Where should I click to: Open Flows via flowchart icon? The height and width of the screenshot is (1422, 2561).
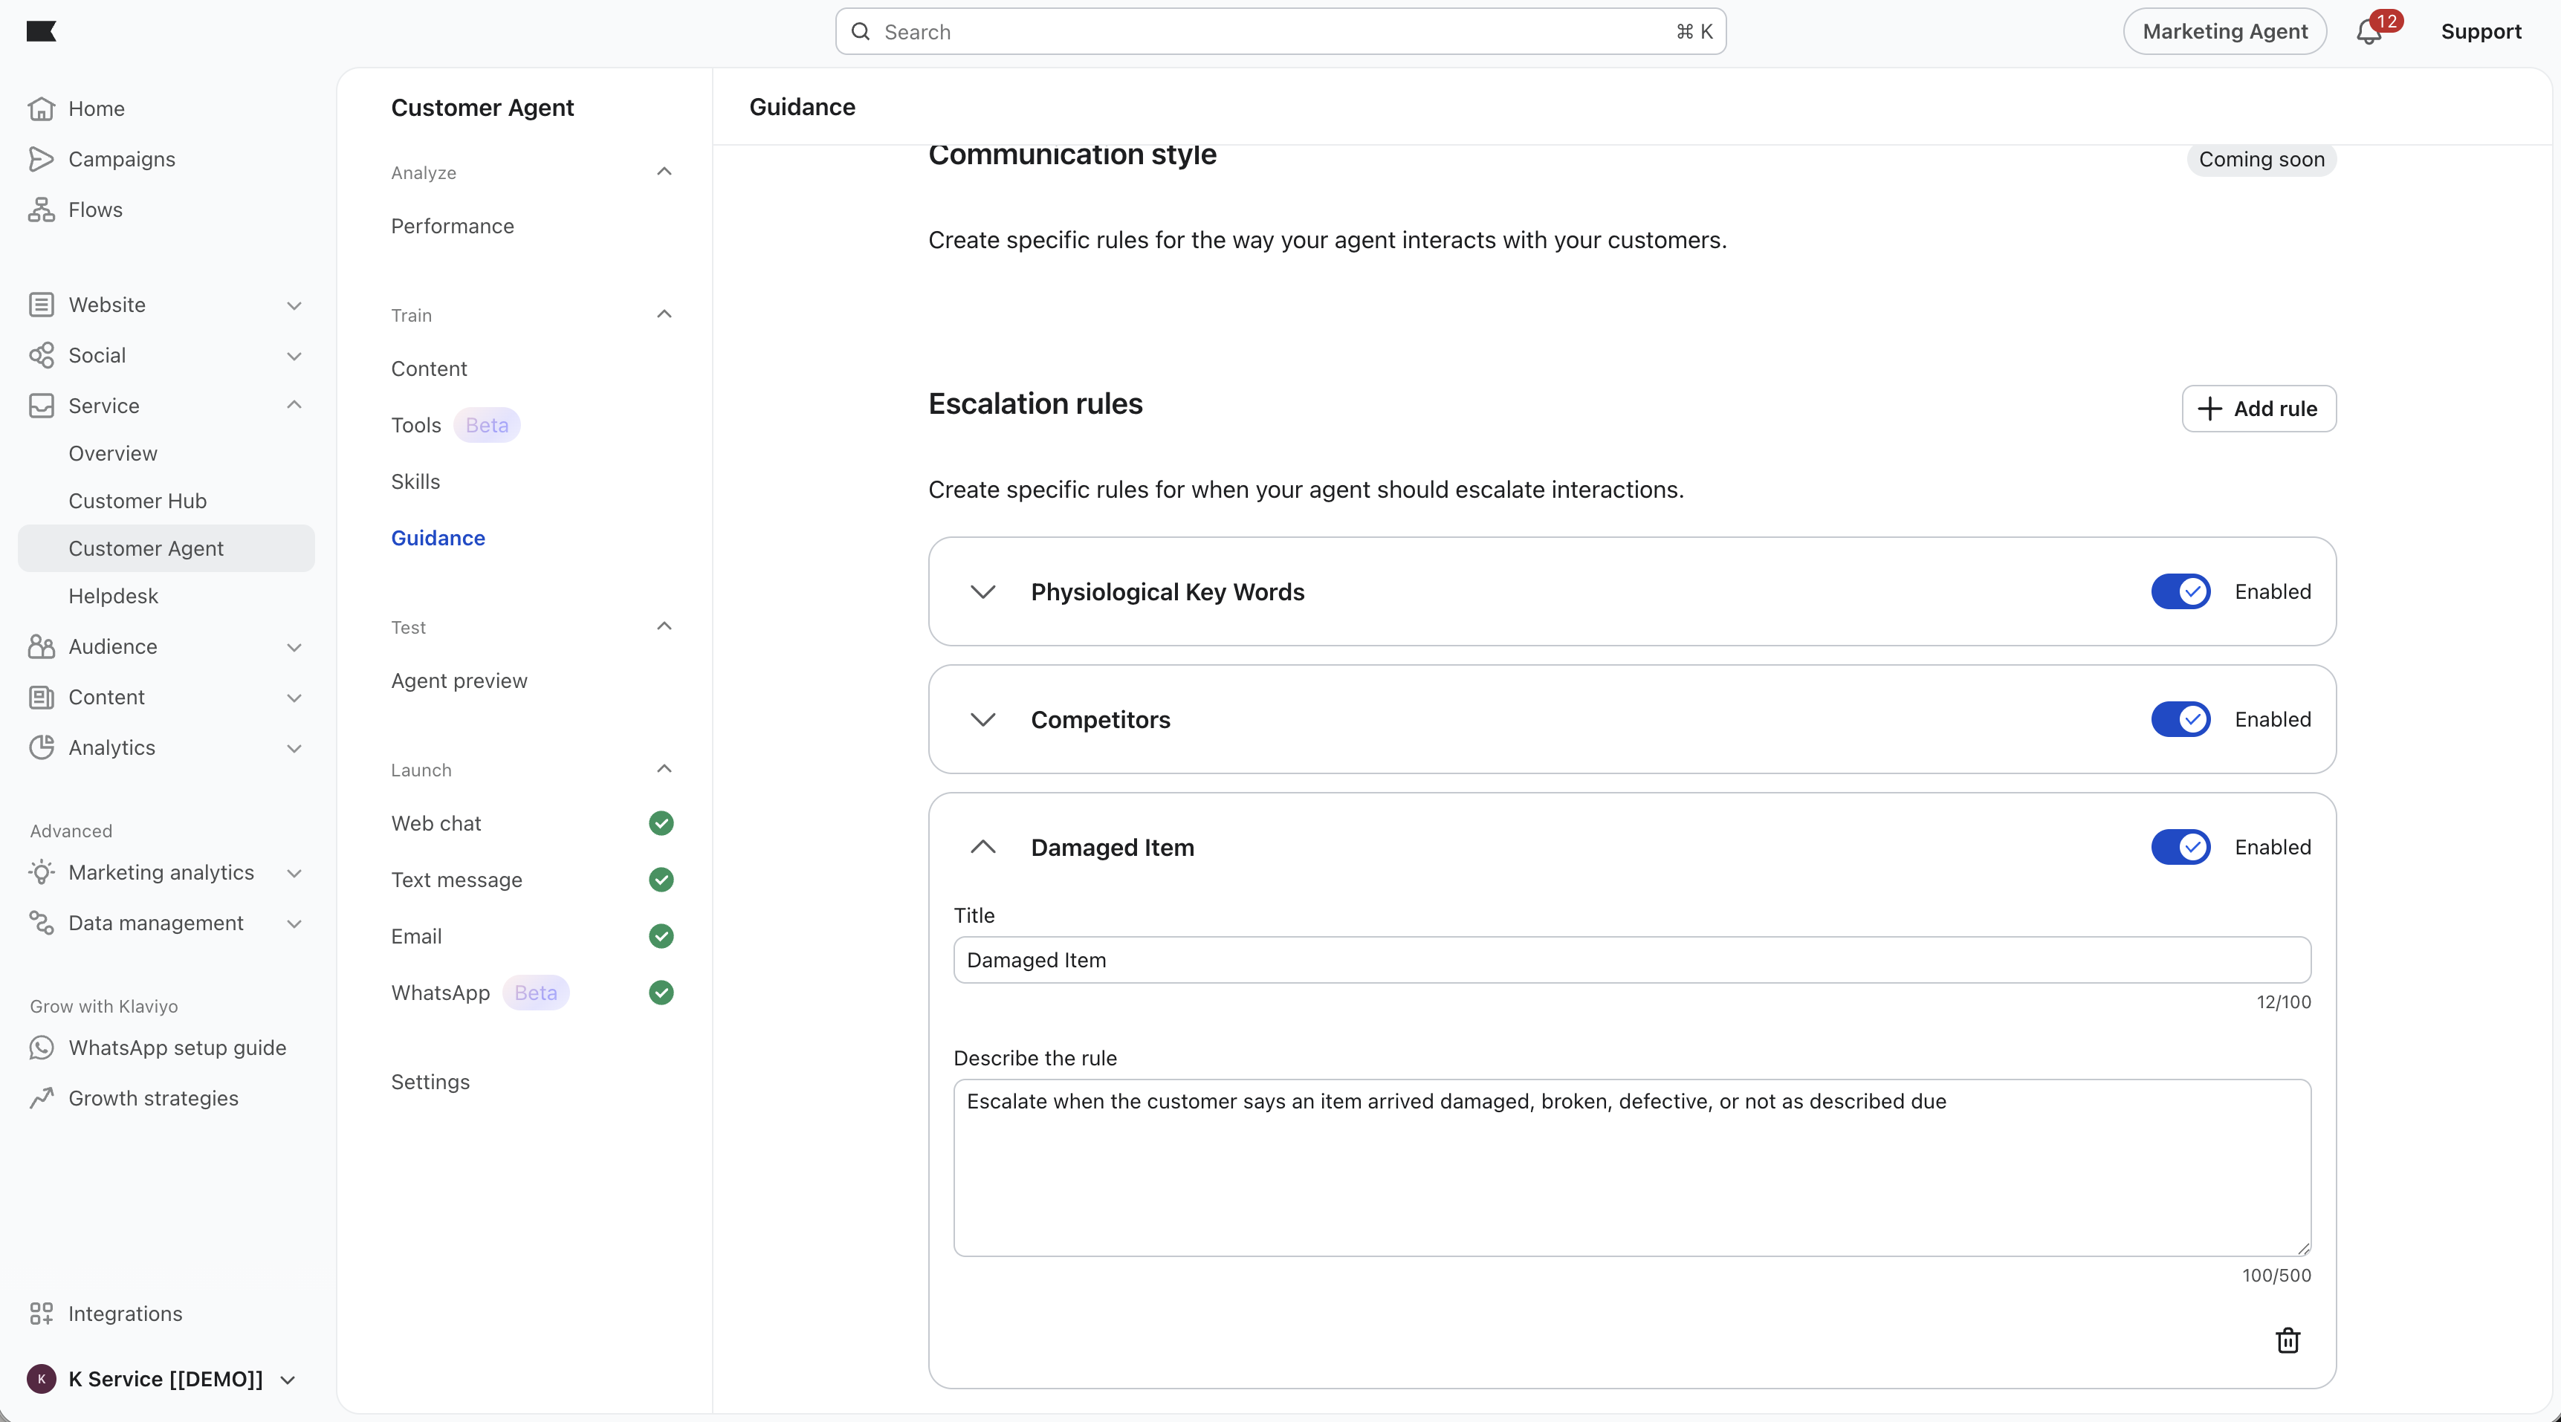click(x=41, y=210)
